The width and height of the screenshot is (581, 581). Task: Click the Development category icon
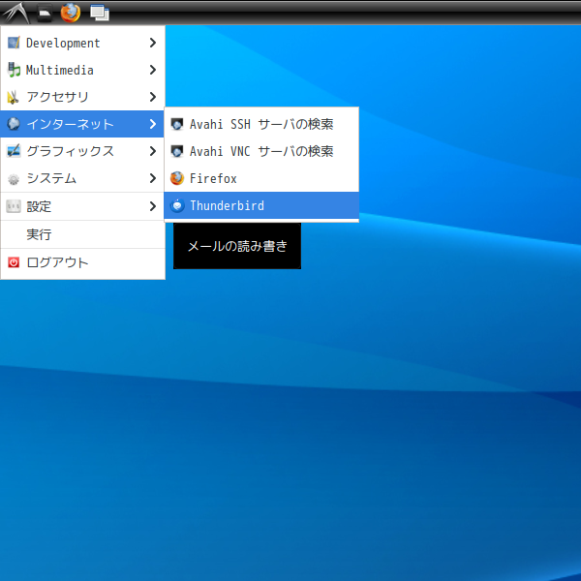click(14, 43)
